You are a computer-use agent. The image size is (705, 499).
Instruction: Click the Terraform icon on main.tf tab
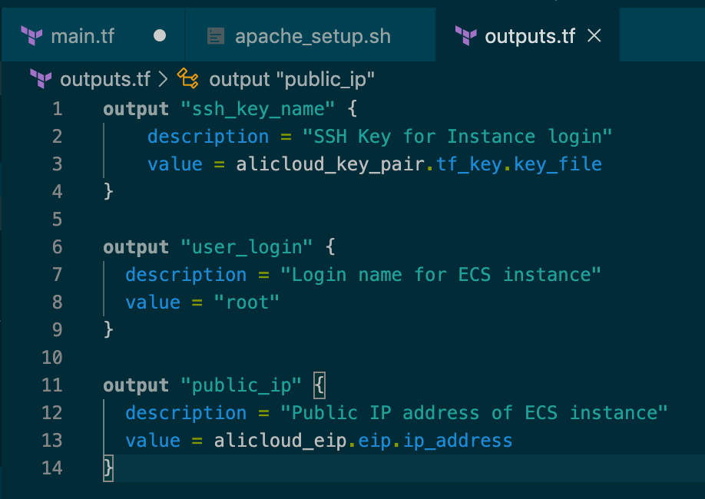pos(31,36)
